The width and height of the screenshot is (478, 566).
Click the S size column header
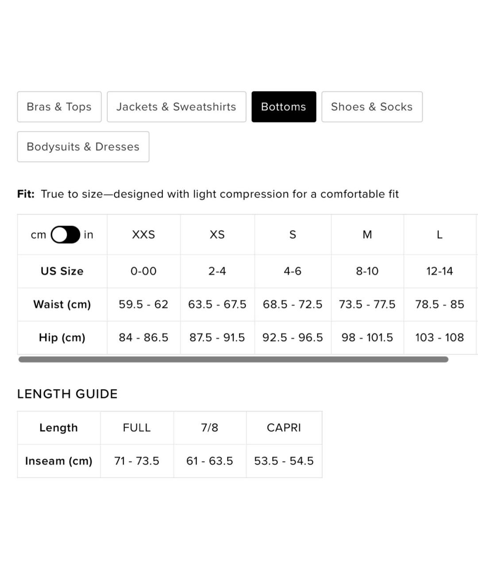(293, 234)
